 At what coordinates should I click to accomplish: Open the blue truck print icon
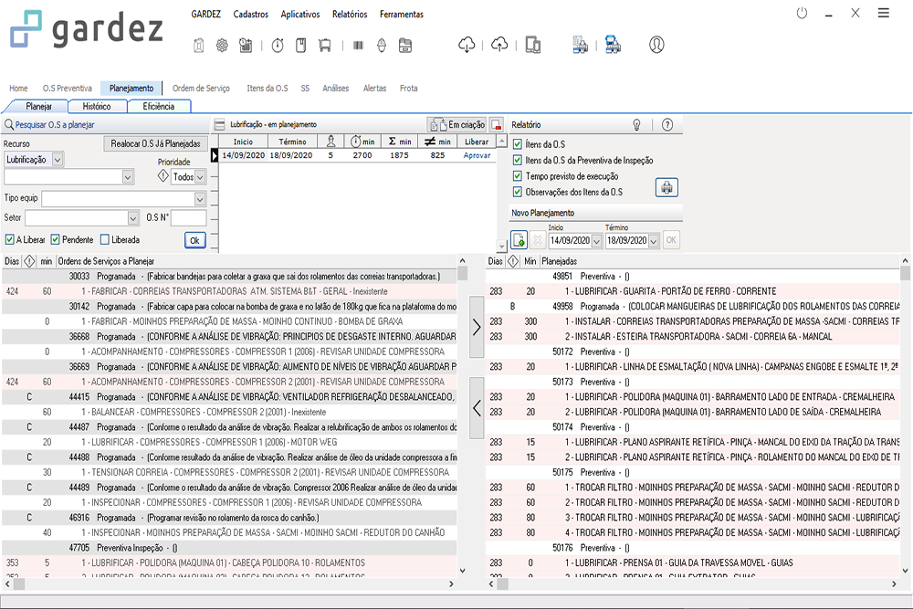click(613, 44)
